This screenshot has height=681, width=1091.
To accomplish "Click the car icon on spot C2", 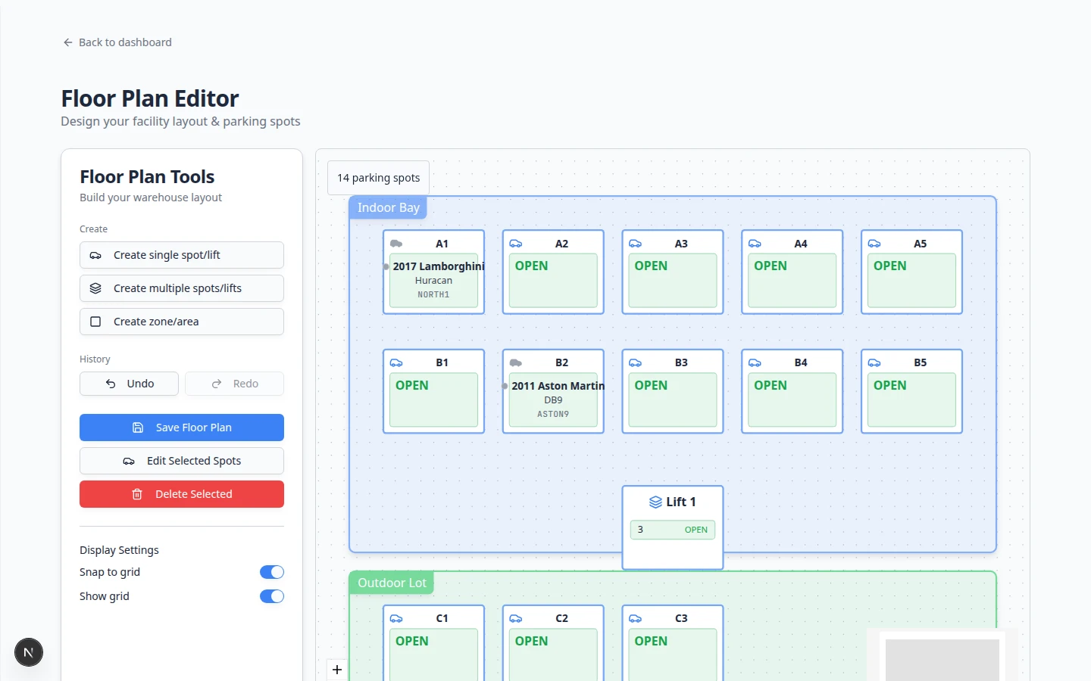I will click(x=516, y=619).
